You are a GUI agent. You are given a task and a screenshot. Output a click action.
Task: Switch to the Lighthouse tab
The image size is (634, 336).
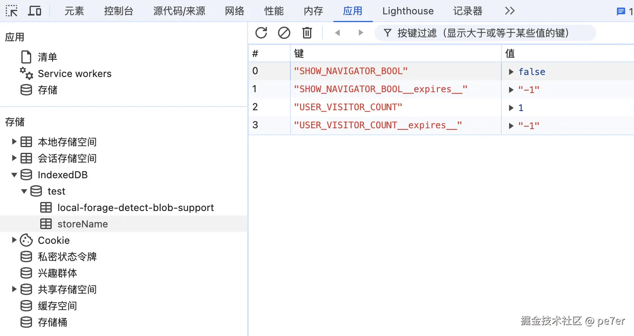tap(408, 11)
